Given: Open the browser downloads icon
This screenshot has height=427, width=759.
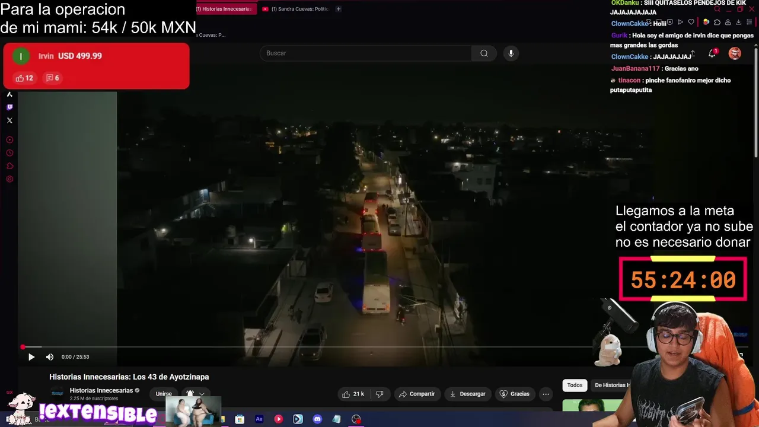Looking at the screenshot, I should click(x=738, y=22).
